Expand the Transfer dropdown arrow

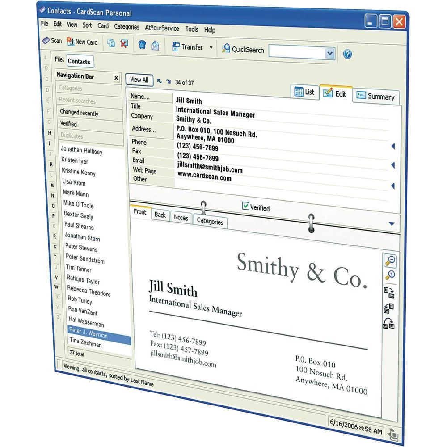[x=211, y=47]
